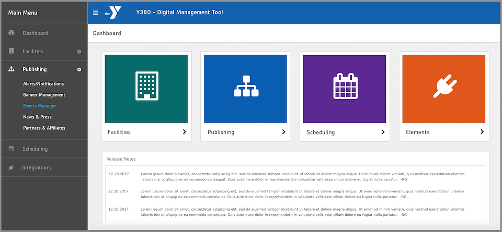Expand Facilities submenu with plus icon
The width and height of the screenshot is (502, 232).
coord(79,52)
